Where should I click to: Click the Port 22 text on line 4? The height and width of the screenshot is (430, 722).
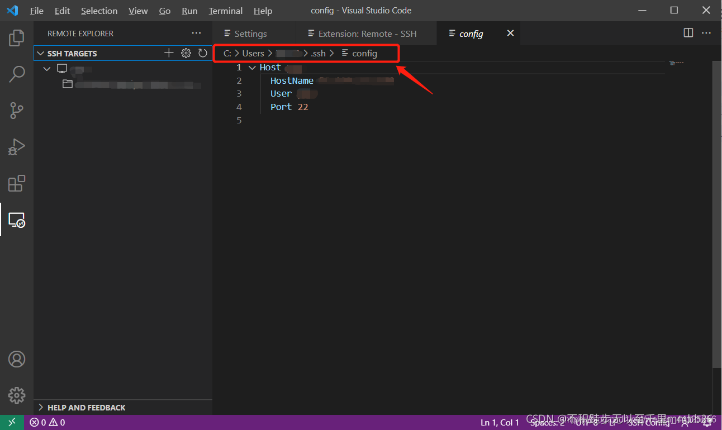pos(289,107)
